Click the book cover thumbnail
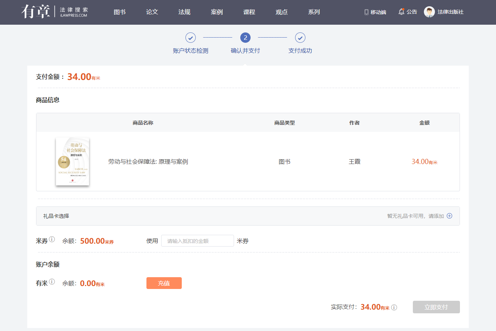The width and height of the screenshot is (496, 331). pos(72,161)
